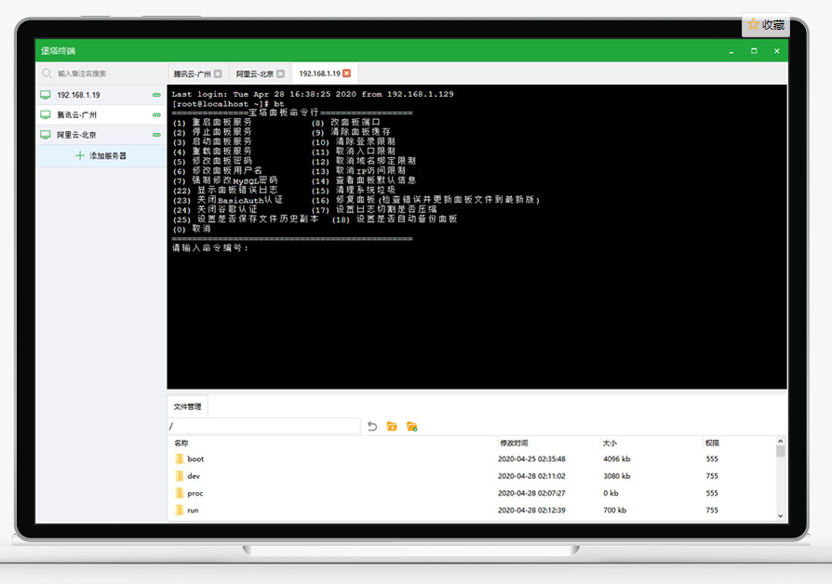Click the star icon beside 收藏
This screenshot has height=584, width=832.
(753, 24)
